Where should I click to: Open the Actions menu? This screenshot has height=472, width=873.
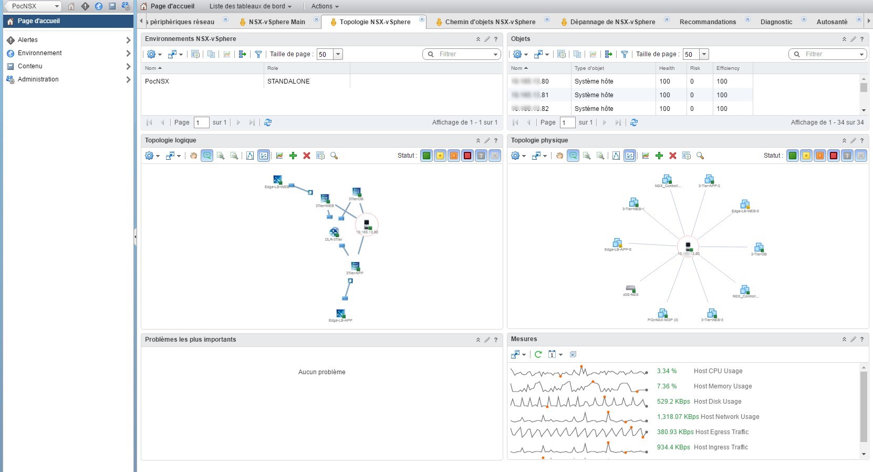point(325,6)
